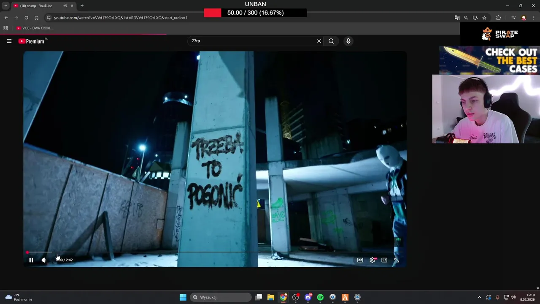Switch to Chrome on taskbar

click(x=283, y=297)
